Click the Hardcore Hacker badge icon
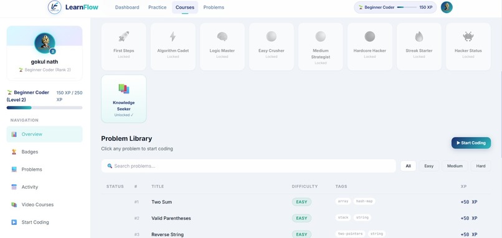502x238 pixels. coord(370,37)
